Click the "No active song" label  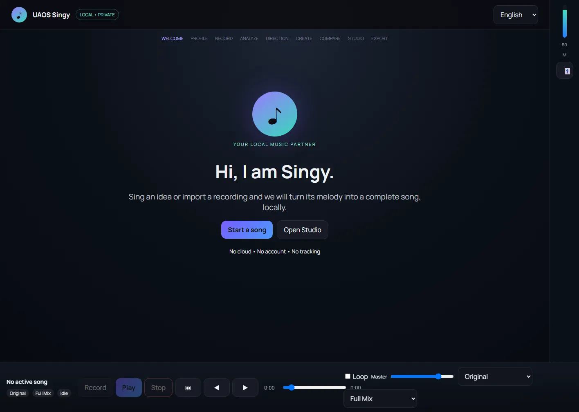coord(27,382)
